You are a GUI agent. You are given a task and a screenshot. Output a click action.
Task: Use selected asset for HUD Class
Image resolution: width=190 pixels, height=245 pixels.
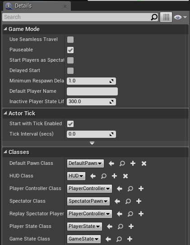[x=93, y=176]
